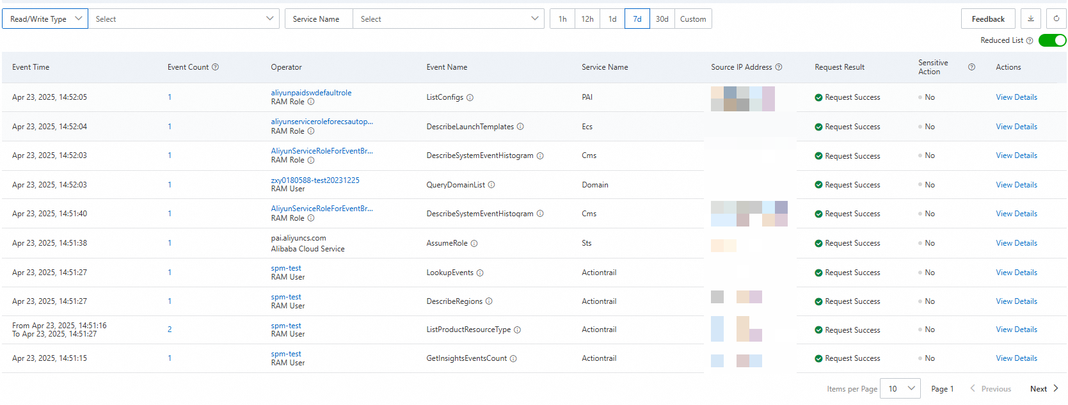Viewport: 1068px width, 405px height.
Task: Click info icon beside AssumeRole event name
Action: pos(474,243)
